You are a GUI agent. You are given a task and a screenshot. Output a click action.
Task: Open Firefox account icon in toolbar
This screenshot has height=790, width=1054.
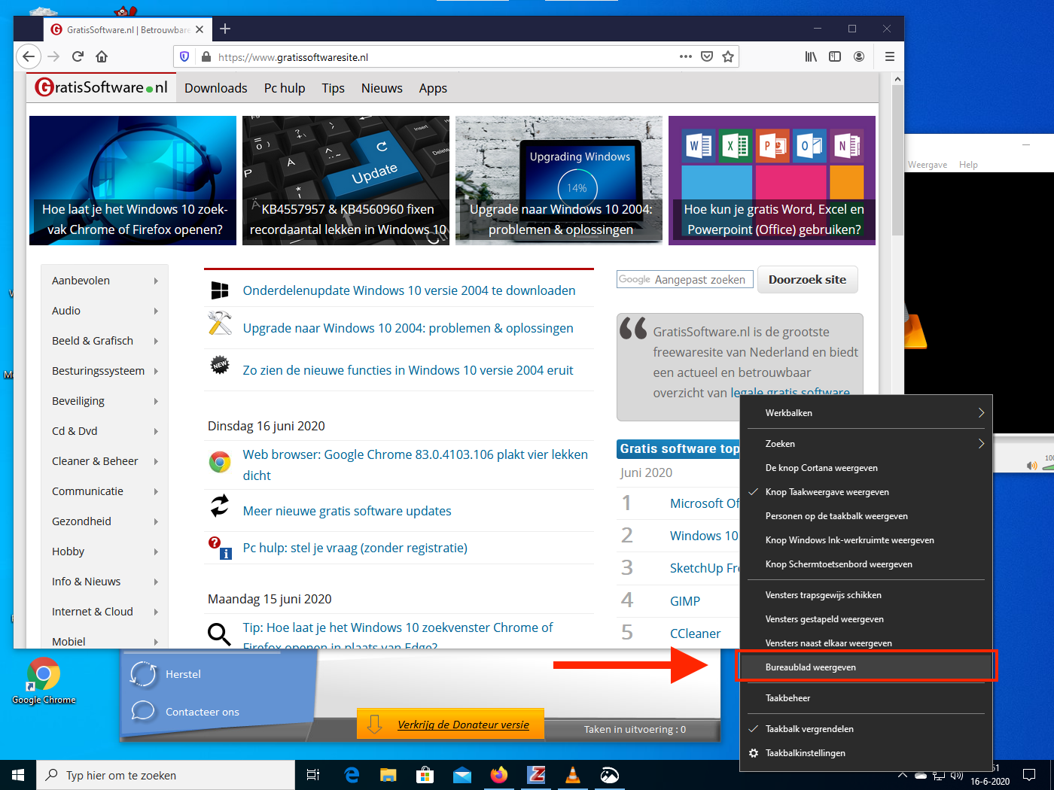pos(859,56)
